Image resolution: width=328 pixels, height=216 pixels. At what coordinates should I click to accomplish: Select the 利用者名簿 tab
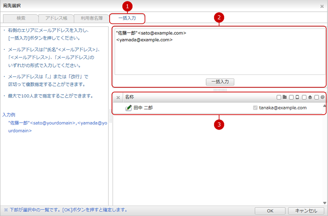(x=91, y=18)
